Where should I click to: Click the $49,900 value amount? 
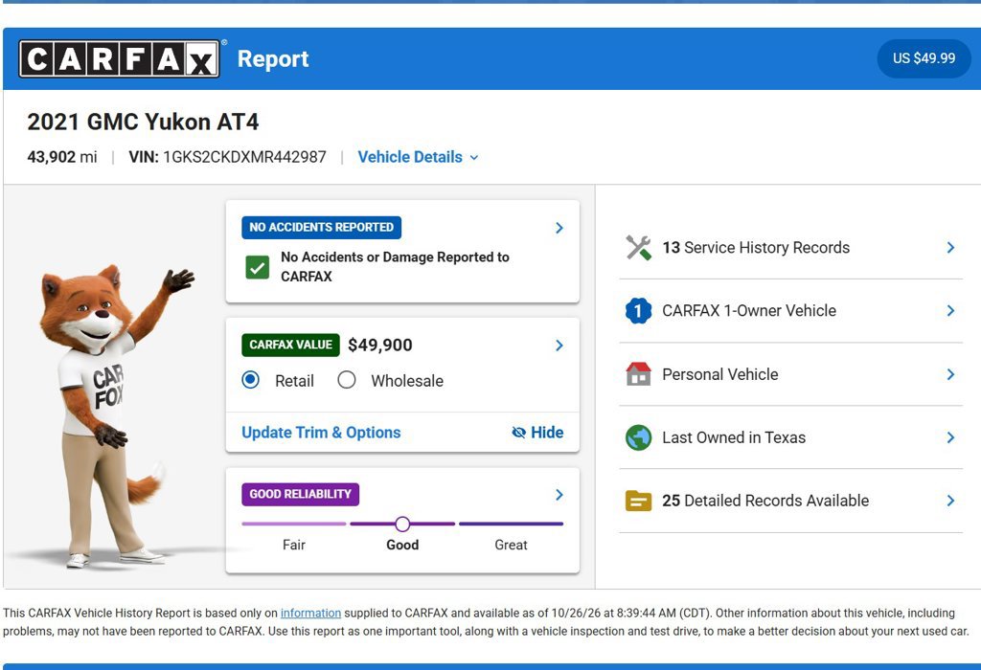tap(379, 345)
